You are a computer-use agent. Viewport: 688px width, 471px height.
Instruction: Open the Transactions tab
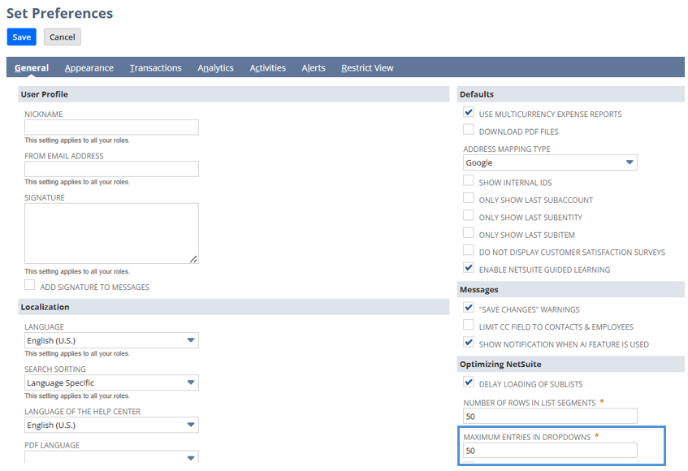(x=155, y=68)
